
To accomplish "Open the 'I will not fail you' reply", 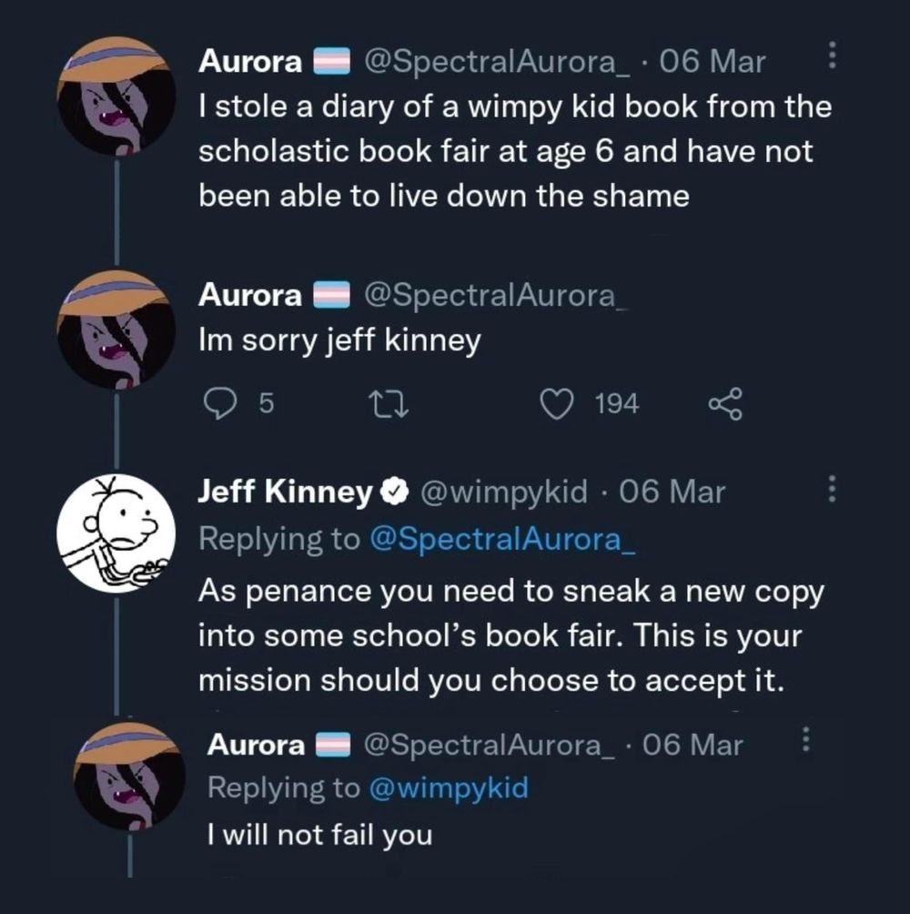I will pyautogui.click(x=319, y=835).
